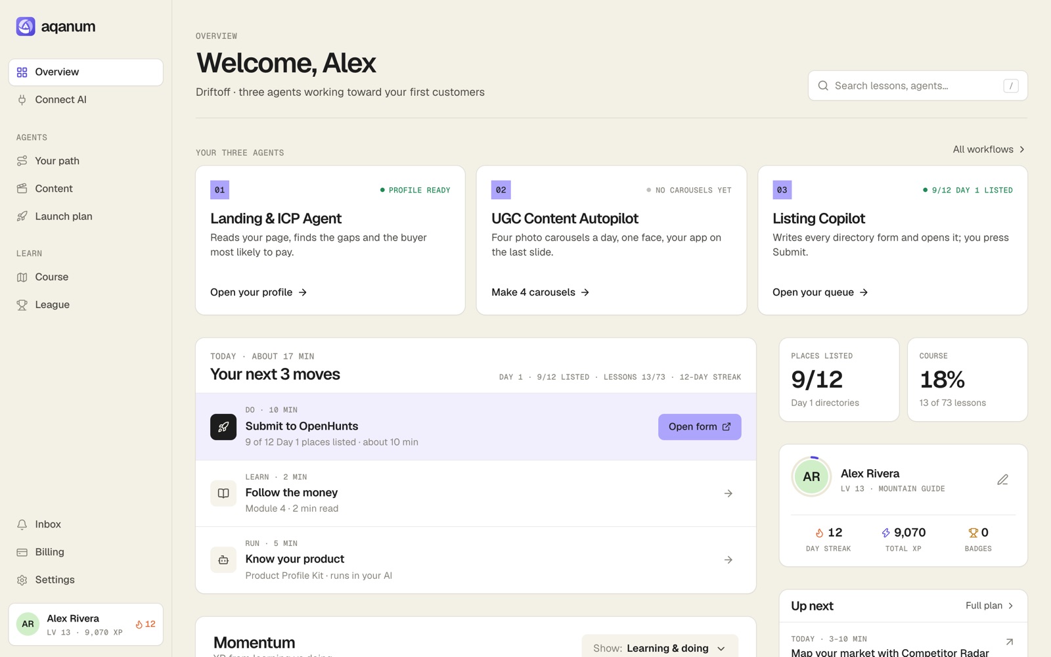Image resolution: width=1051 pixels, height=657 pixels.
Task: Click the 01 badge on Landing & ICP Agent
Action: pos(219,190)
